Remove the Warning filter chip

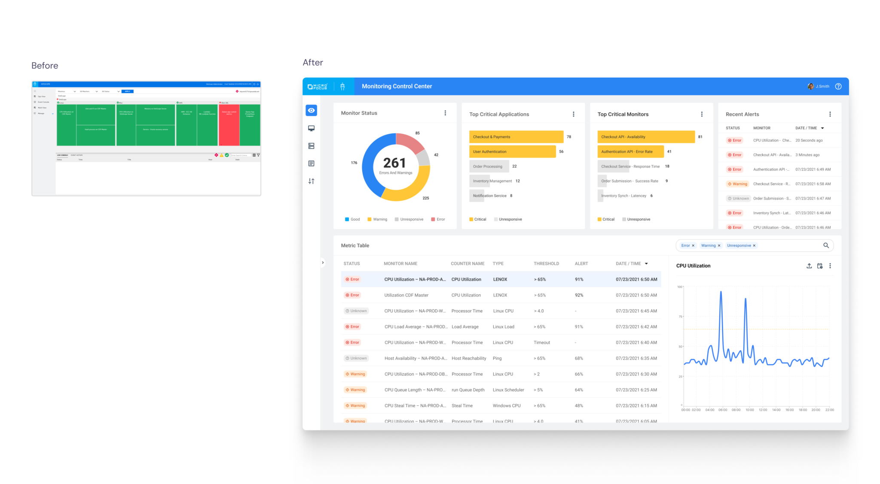(x=719, y=246)
